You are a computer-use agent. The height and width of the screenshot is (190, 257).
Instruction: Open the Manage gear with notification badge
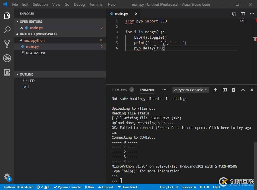[7, 177]
